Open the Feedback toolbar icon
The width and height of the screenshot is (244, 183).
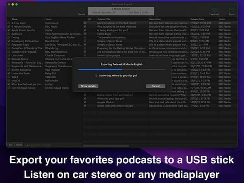[214, 10]
